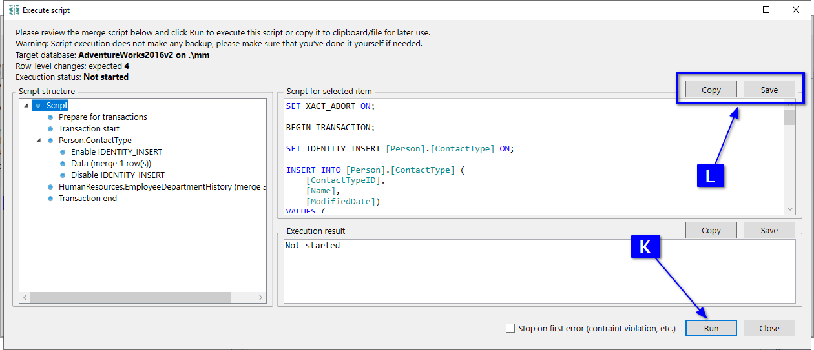Click script tree scroll left arrow
This screenshot has width=814, height=350.
coord(25,297)
